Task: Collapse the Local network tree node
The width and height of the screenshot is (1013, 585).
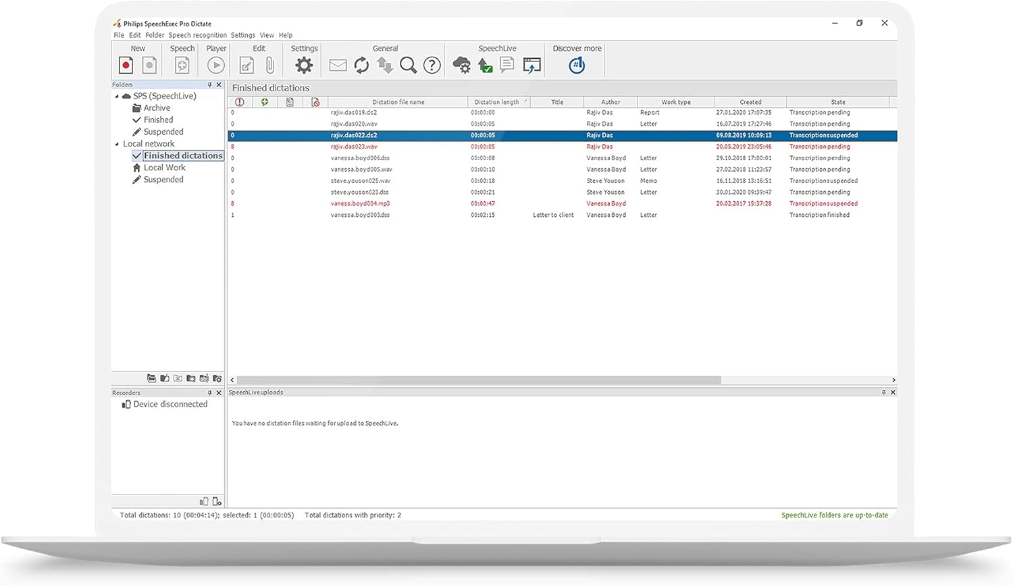Action: (x=117, y=144)
